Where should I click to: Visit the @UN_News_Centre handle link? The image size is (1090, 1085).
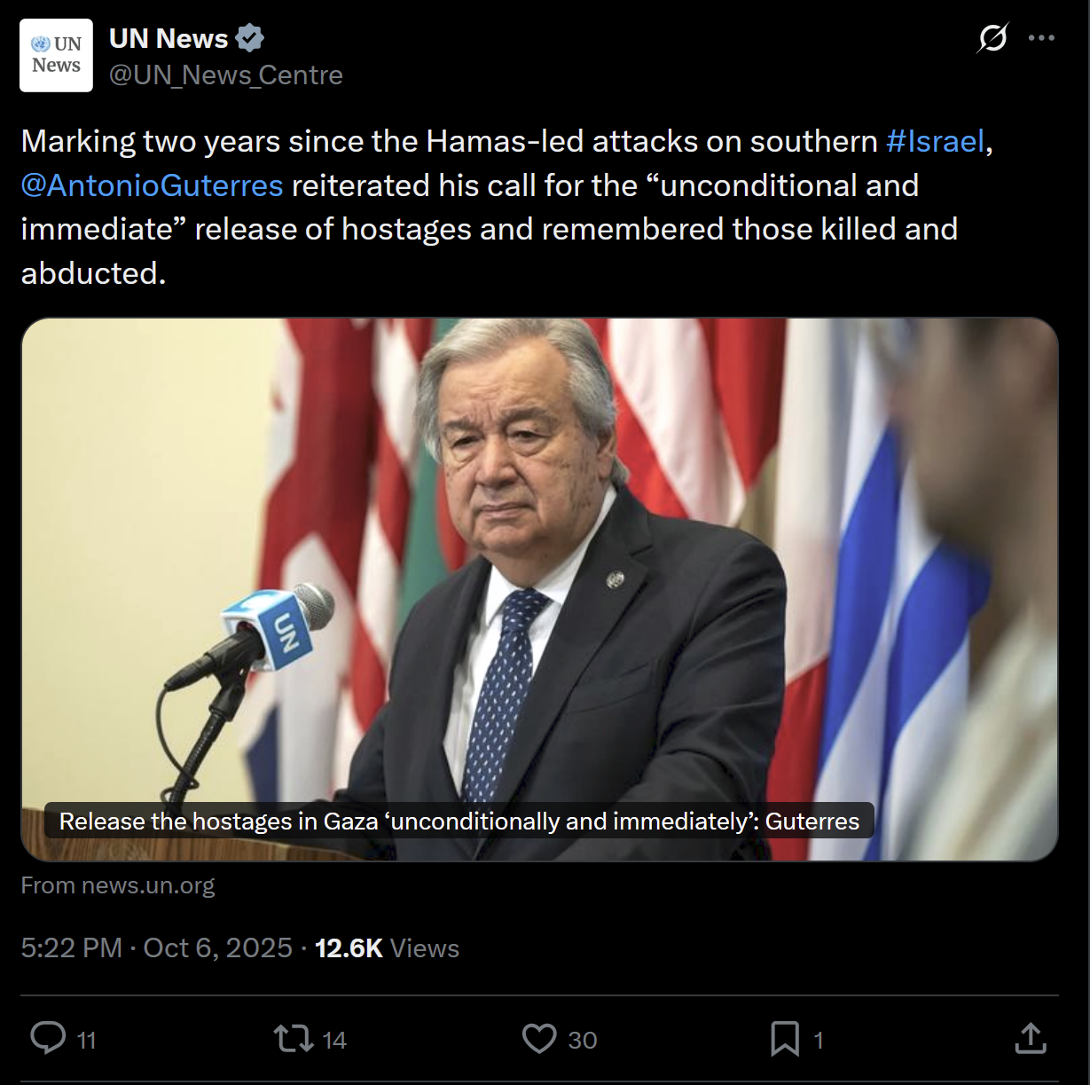click(225, 75)
